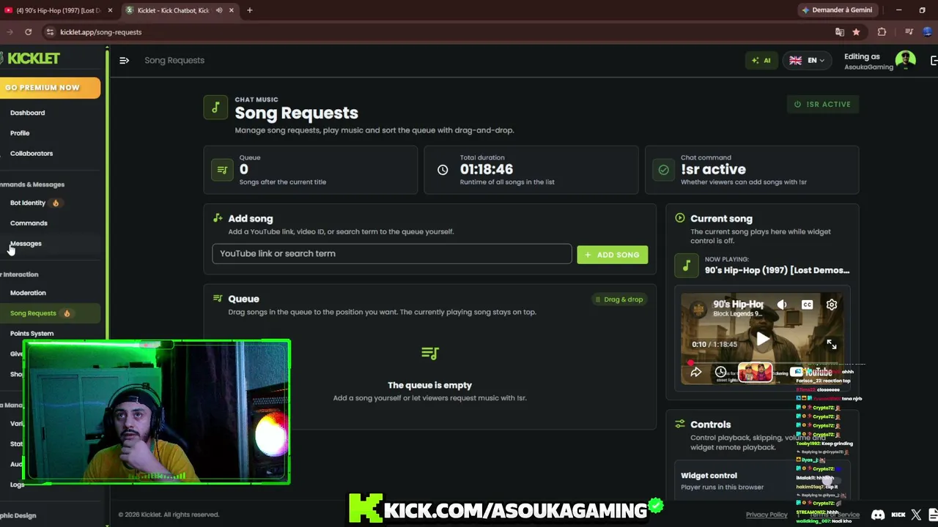Click the music note icon by Song Requests heading
Viewport: 938px width, 527px height.
pos(215,108)
